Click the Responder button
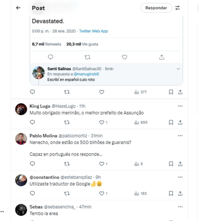Viewport: 199px width, 221px height. click(156, 8)
